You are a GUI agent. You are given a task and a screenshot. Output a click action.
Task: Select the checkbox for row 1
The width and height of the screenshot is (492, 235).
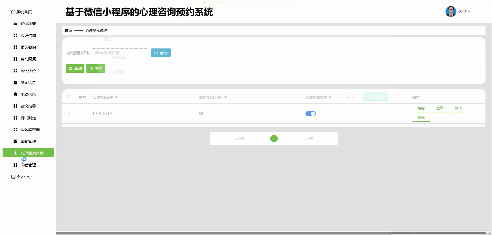[x=68, y=114]
